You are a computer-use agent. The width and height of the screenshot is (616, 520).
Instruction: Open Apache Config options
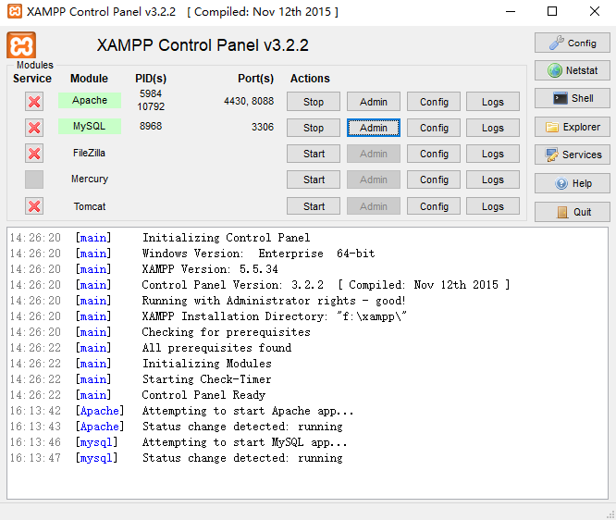point(434,102)
